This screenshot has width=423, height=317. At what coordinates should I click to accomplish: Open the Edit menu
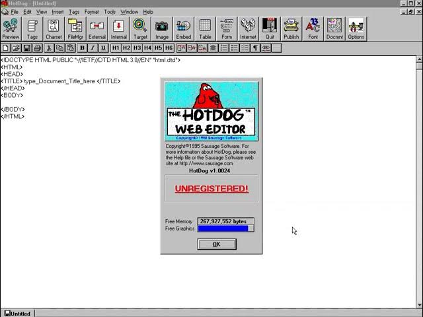pos(27,12)
